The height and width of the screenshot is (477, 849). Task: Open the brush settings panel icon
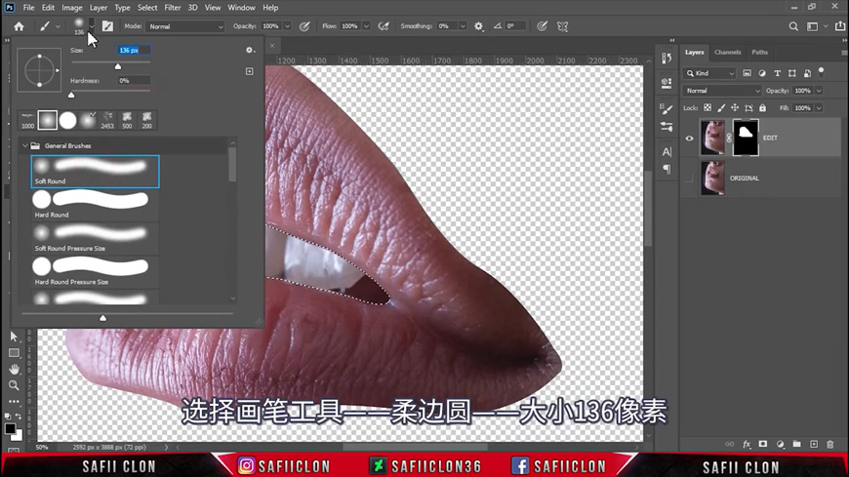click(107, 26)
